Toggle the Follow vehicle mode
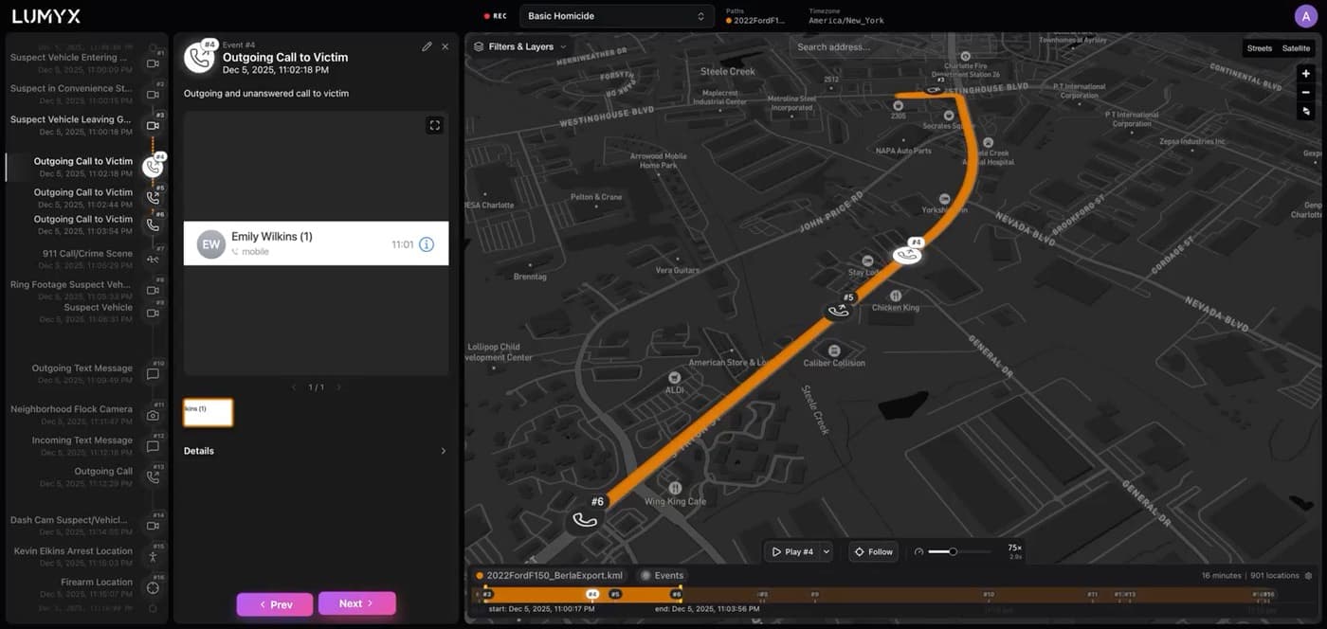Screen dimensions: 1327x629 tap(873, 551)
